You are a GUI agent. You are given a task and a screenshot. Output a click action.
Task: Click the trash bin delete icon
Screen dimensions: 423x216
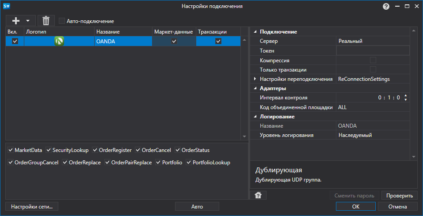pos(46,20)
